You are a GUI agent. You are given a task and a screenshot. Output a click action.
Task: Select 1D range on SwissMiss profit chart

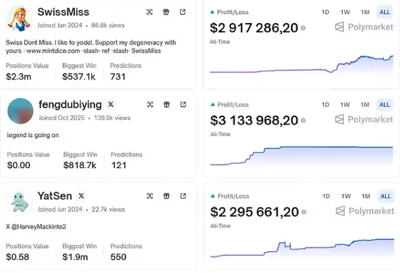325,12
